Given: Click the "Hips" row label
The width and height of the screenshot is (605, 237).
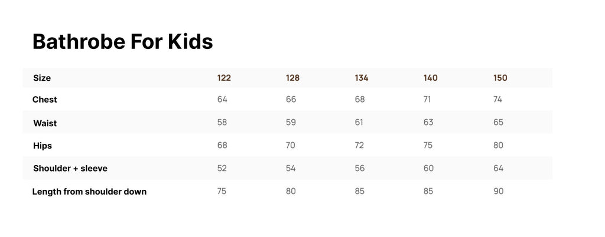Looking at the screenshot, I should (x=43, y=146).
